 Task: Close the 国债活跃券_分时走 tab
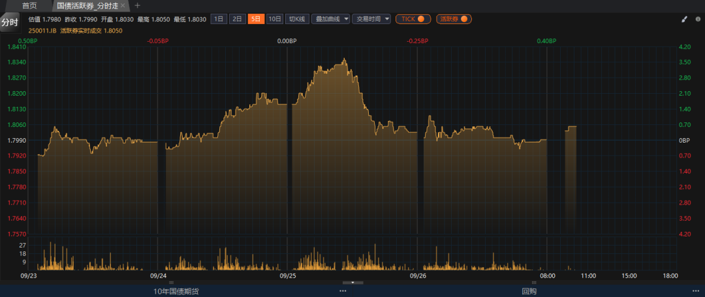[x=123, y=5]
